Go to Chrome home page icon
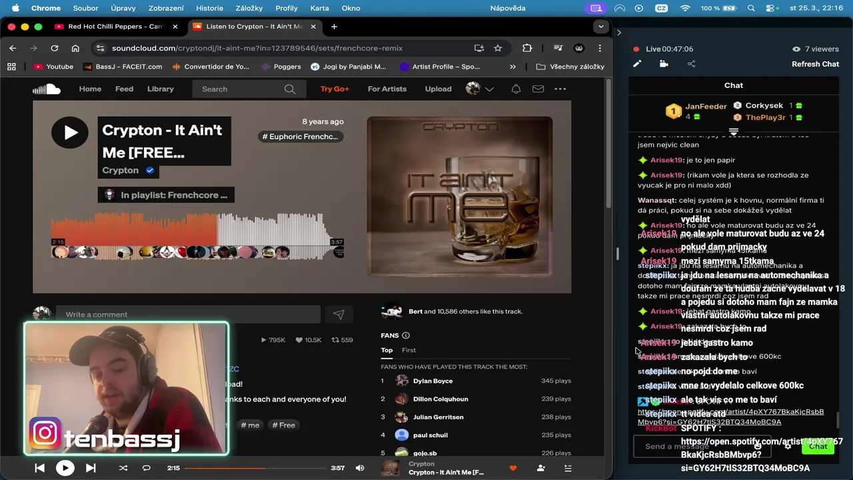Image resolution: width=853 pixels, height=480 pixels. click(75, 48)
